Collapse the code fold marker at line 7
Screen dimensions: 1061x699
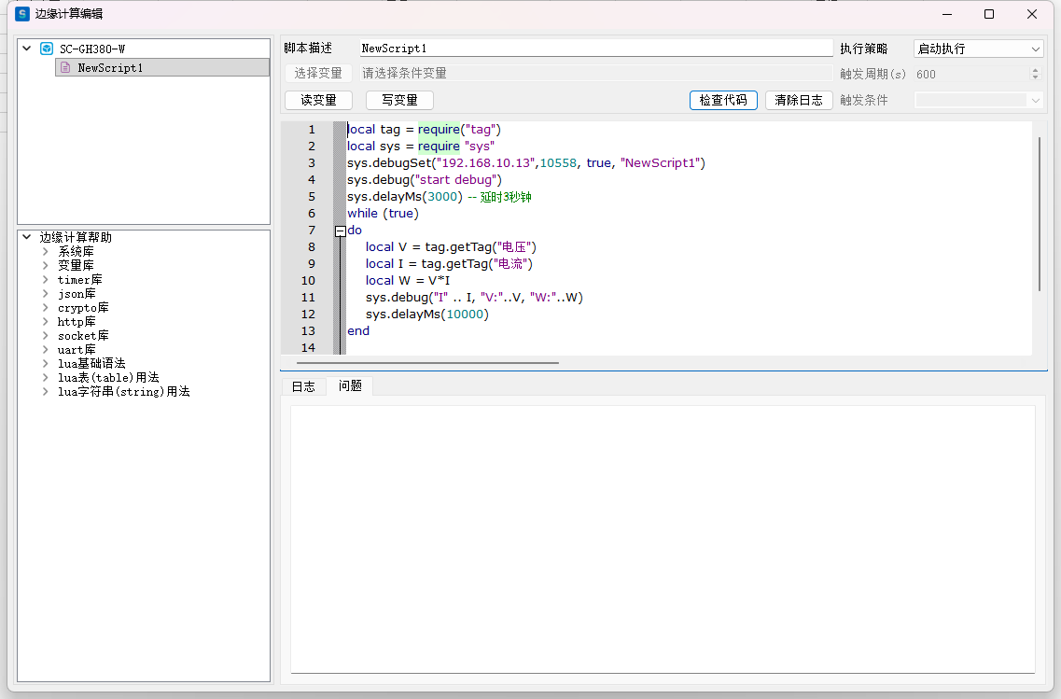point(341,231)
